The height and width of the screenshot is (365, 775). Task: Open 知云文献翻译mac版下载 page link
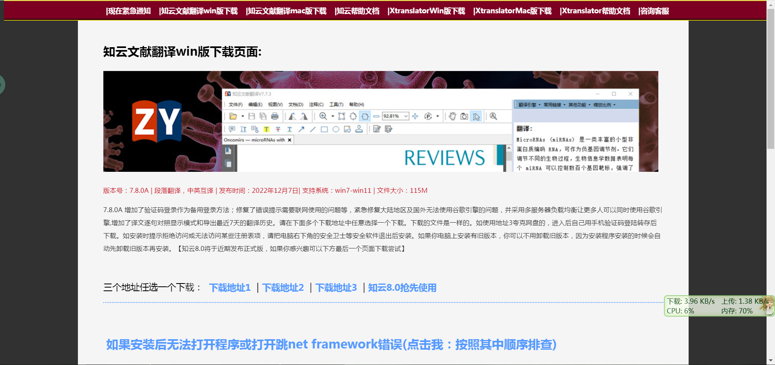click(286, 11)
